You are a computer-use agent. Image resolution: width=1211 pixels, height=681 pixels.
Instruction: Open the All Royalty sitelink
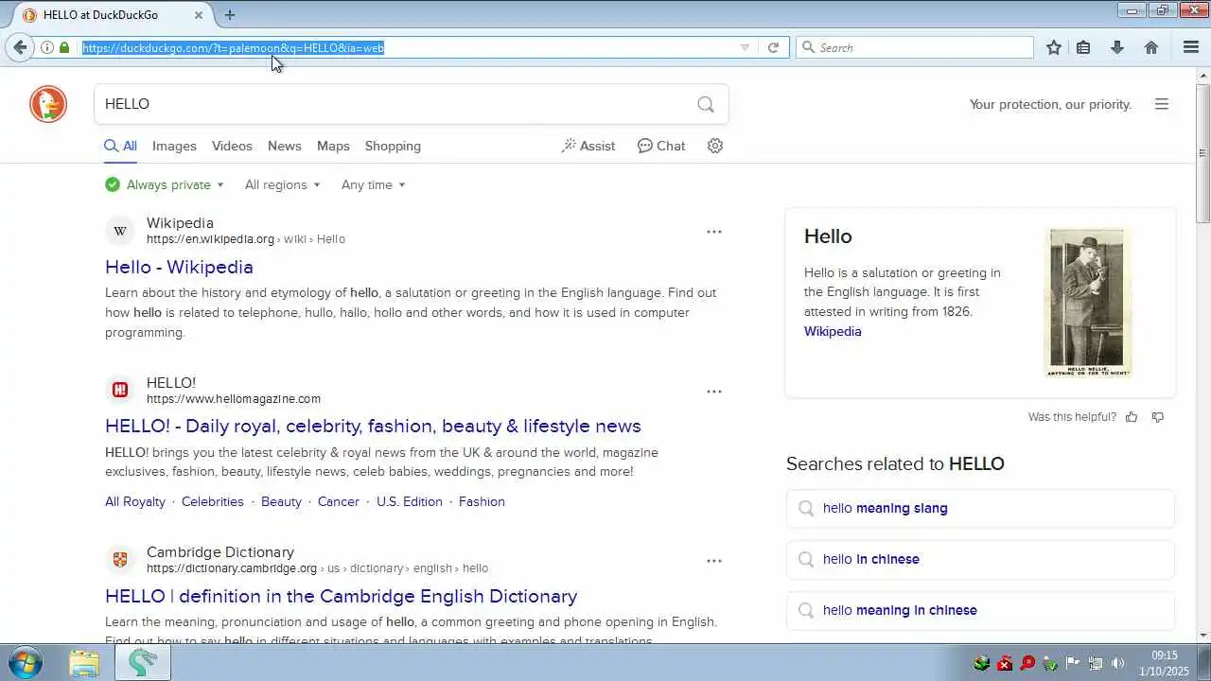click(x=135, y=501)
